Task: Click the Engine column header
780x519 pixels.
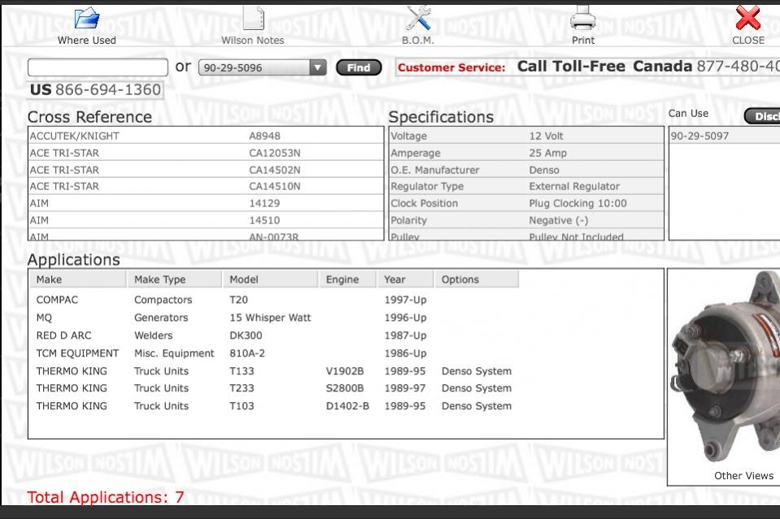Action: click(347, 279)
